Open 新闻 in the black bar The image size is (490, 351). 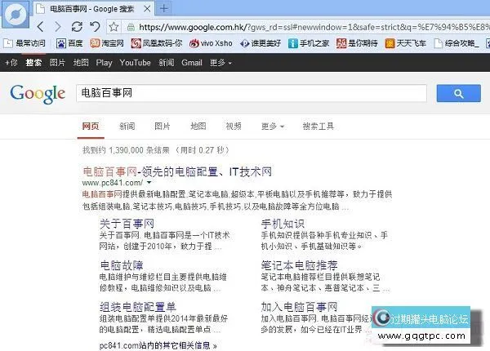[167, 63]
